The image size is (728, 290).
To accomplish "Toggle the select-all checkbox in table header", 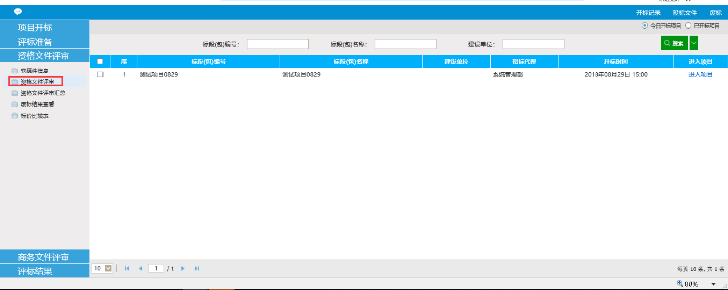I will click(100, 62).
